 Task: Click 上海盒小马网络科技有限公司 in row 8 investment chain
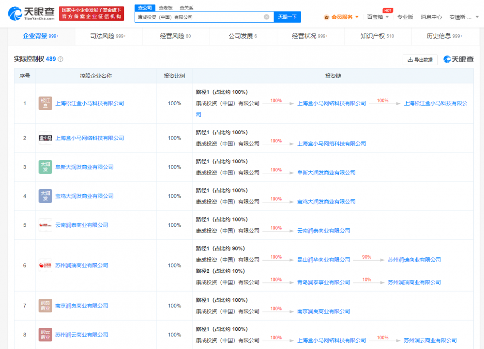pos(332,340)
